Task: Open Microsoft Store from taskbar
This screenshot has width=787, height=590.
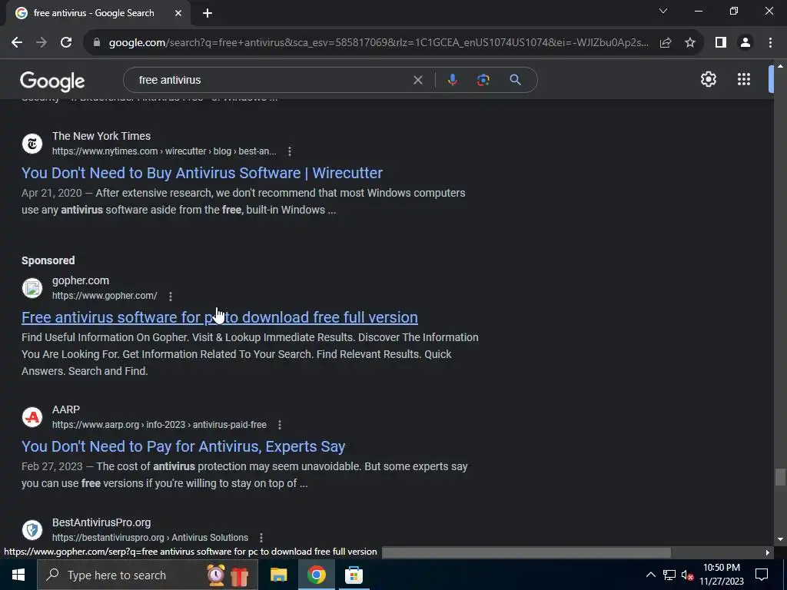Action: coord(354,575)
